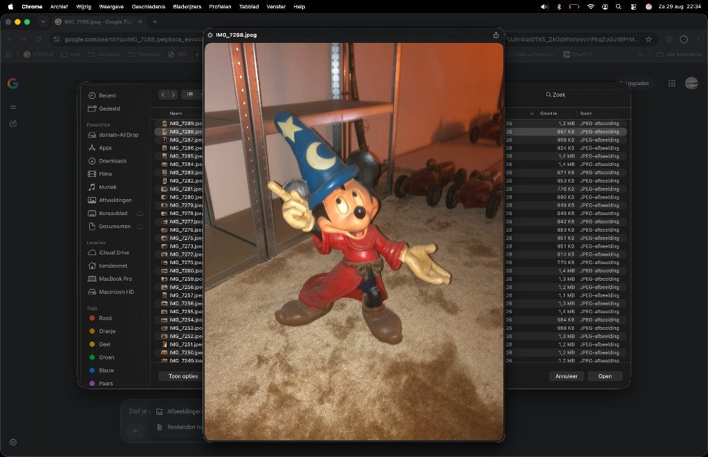
Task: Bookmark this page with the star icon
Action: click(x=649, y=39)
